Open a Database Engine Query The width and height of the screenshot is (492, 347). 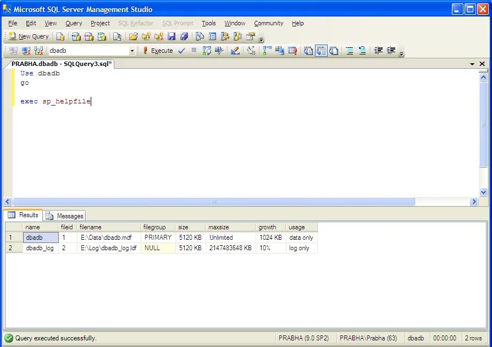point(60,36)
